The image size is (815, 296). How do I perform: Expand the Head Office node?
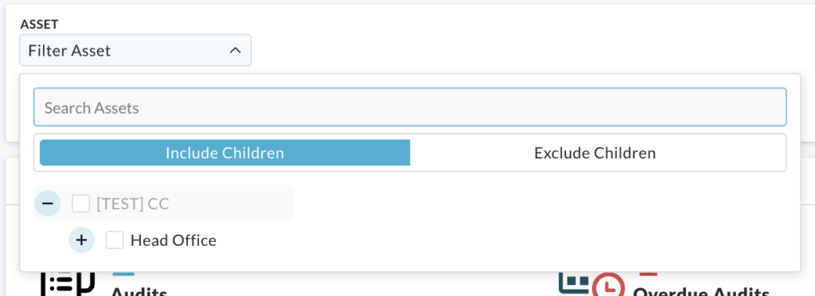pos(82,240)
